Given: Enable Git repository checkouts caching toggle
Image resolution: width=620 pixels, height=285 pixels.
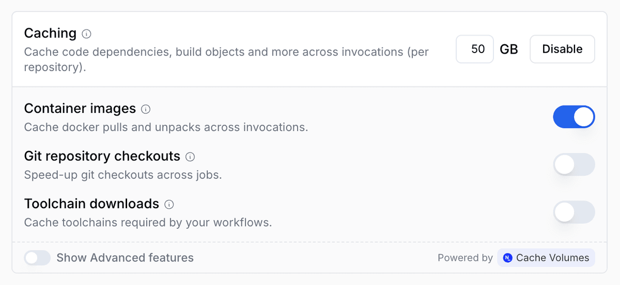Looking at the screenshot, I should click(574, 164).
